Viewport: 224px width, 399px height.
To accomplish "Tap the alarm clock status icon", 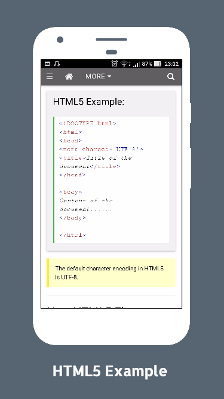I will click(x=115, y=63).
